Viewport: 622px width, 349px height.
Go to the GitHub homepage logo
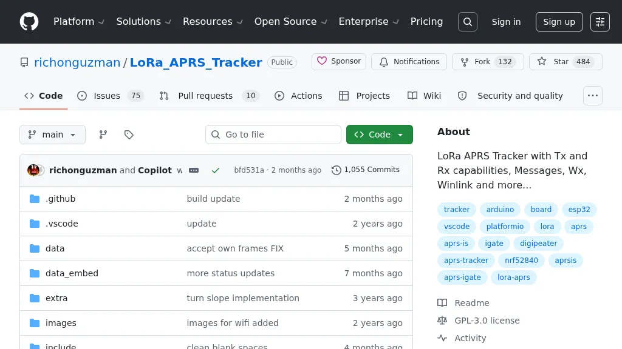[29, 21]
